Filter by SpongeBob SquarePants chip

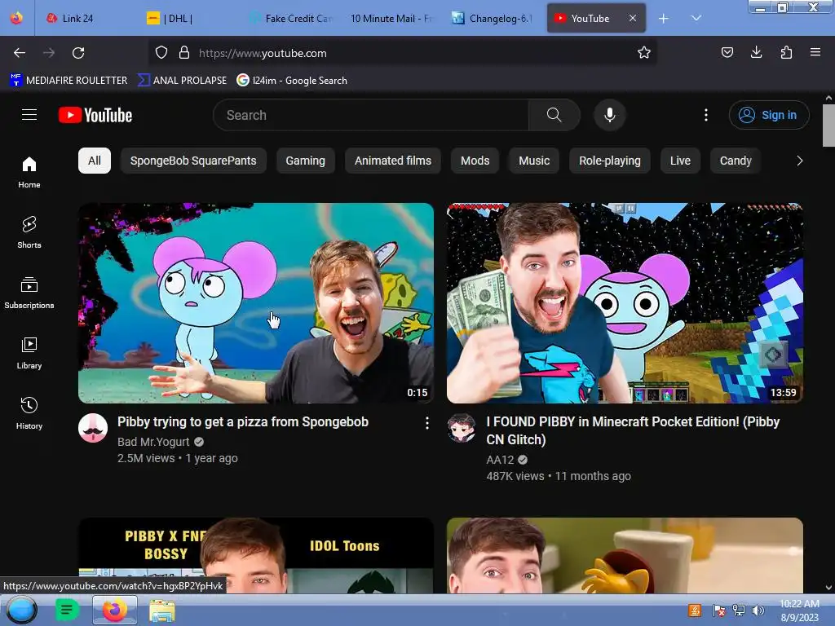[x=193, y=161]
